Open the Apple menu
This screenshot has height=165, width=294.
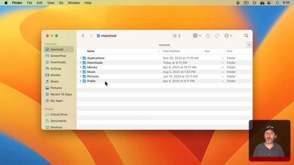point(6,3)
